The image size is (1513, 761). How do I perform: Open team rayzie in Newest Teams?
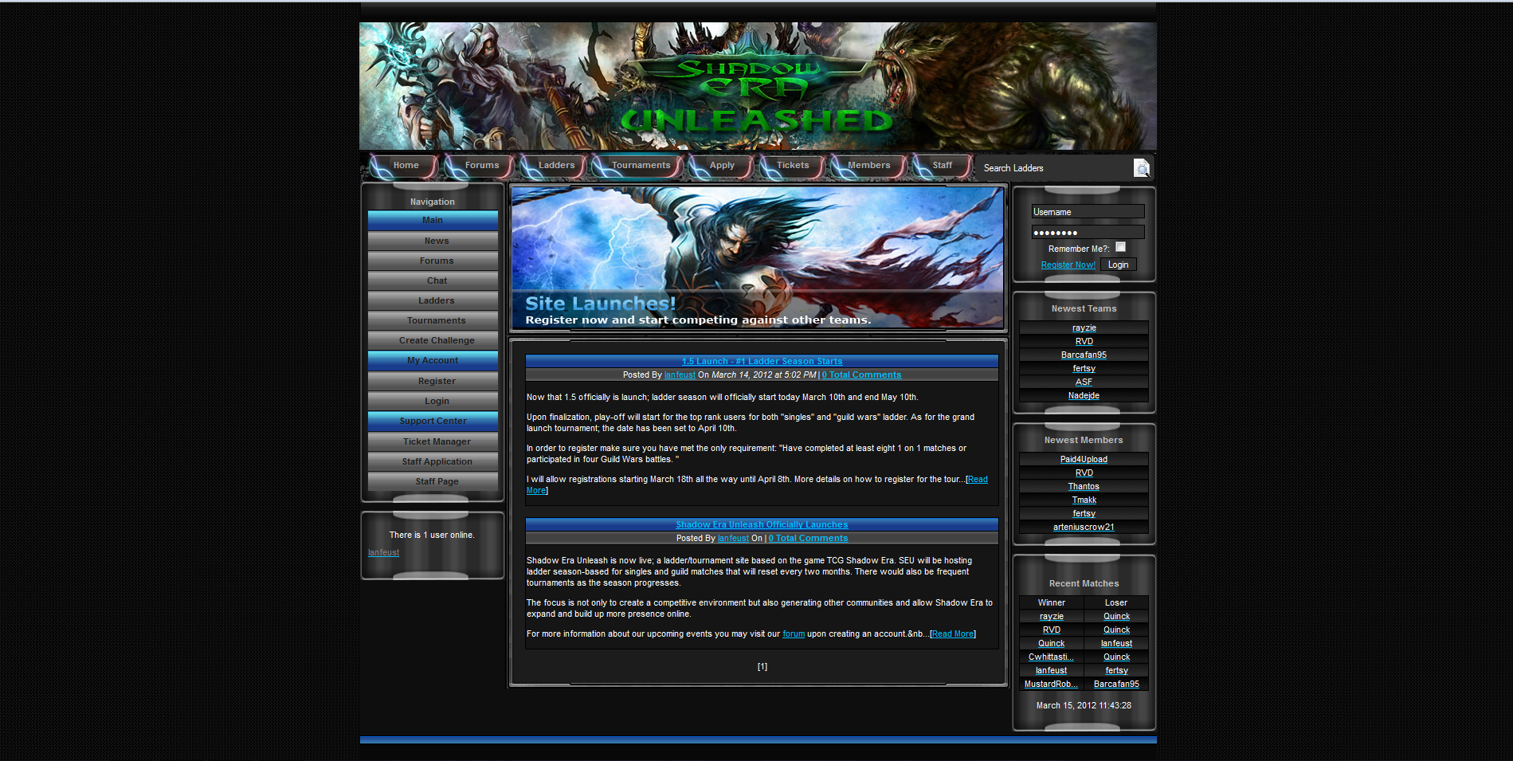(x=1084, y=328)
